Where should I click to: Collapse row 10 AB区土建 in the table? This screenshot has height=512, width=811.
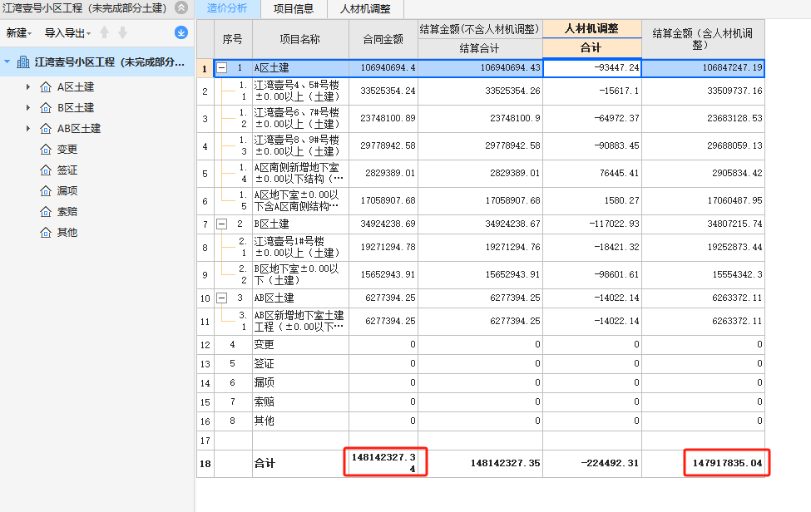(221, 298)
